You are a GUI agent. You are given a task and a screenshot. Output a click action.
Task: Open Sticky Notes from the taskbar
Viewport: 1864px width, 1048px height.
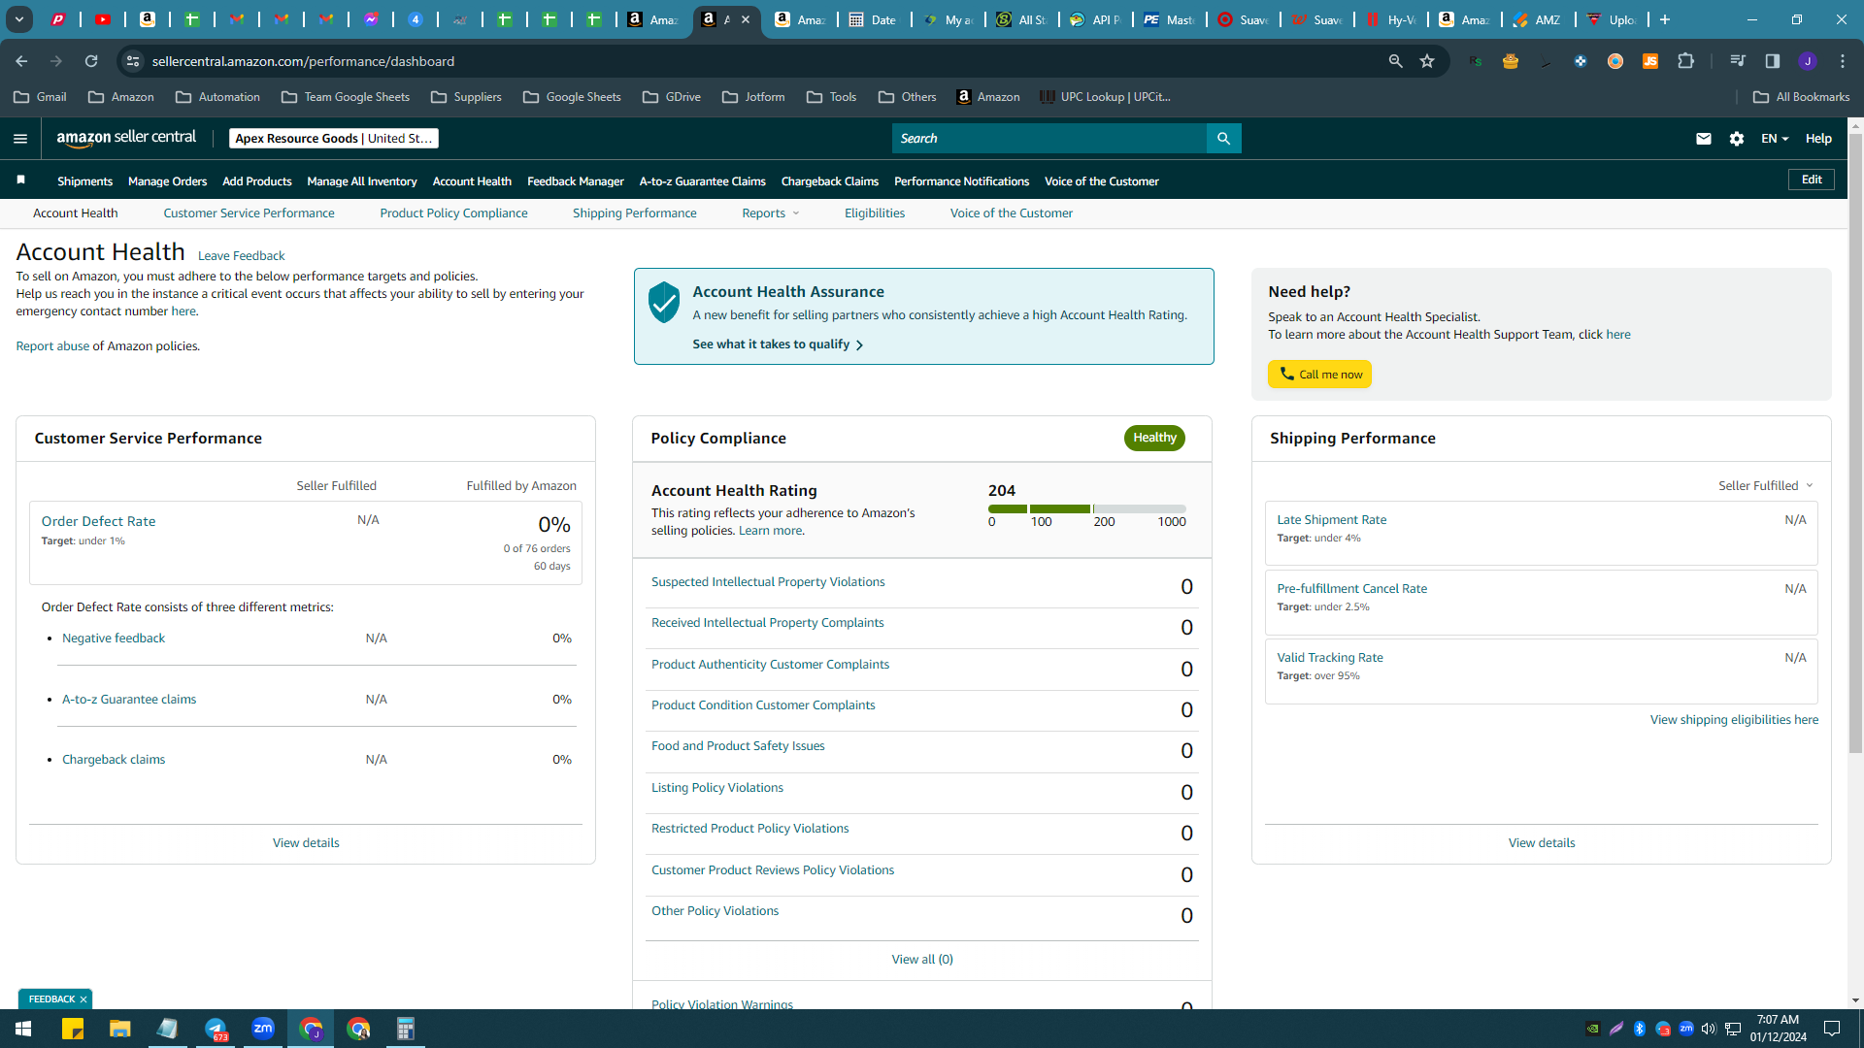click(x=73, y=1029)
